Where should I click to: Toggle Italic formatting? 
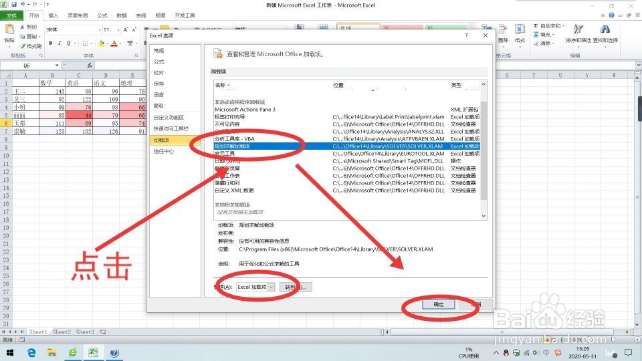[60, 43]
